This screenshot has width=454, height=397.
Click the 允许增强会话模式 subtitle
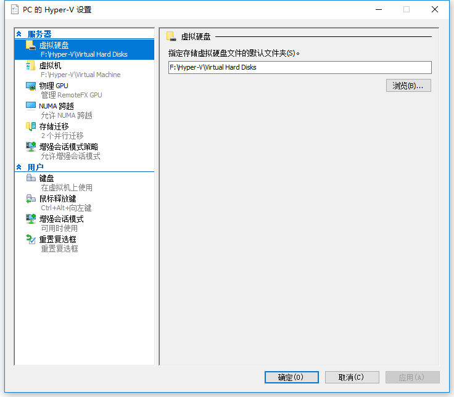70,156
